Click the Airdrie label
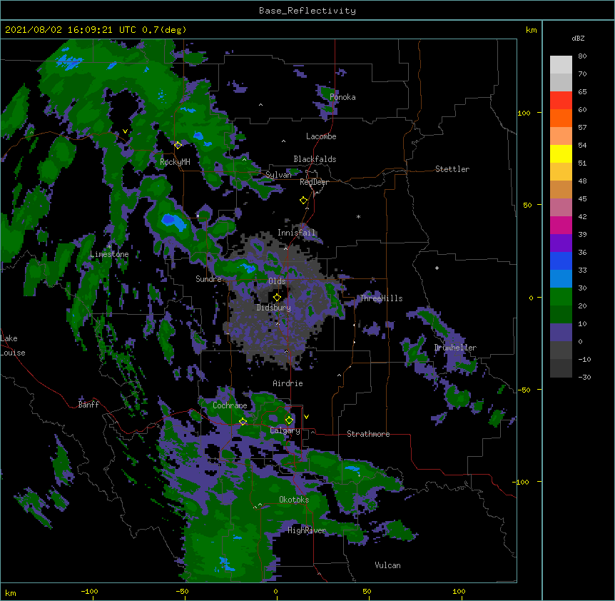Image resolution: width=615 pixels, height=601 pixels. [x=288, y=383]
